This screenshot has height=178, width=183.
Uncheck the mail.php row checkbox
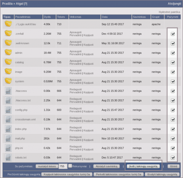(173, 139)
